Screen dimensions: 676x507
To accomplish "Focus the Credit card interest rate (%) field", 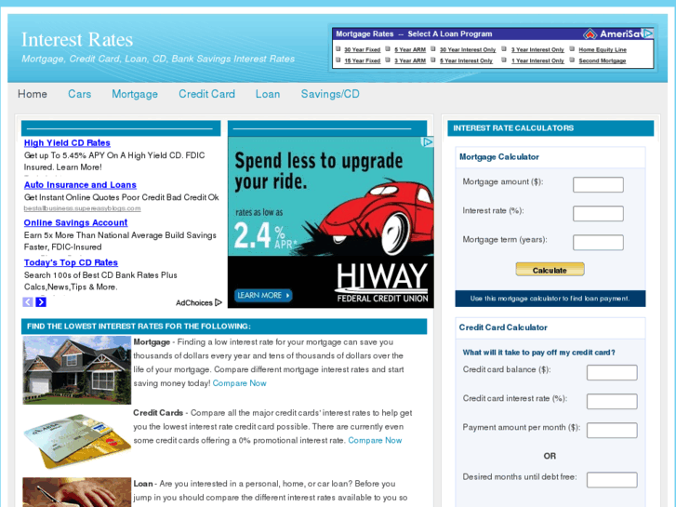I will (x=612, y=401).
